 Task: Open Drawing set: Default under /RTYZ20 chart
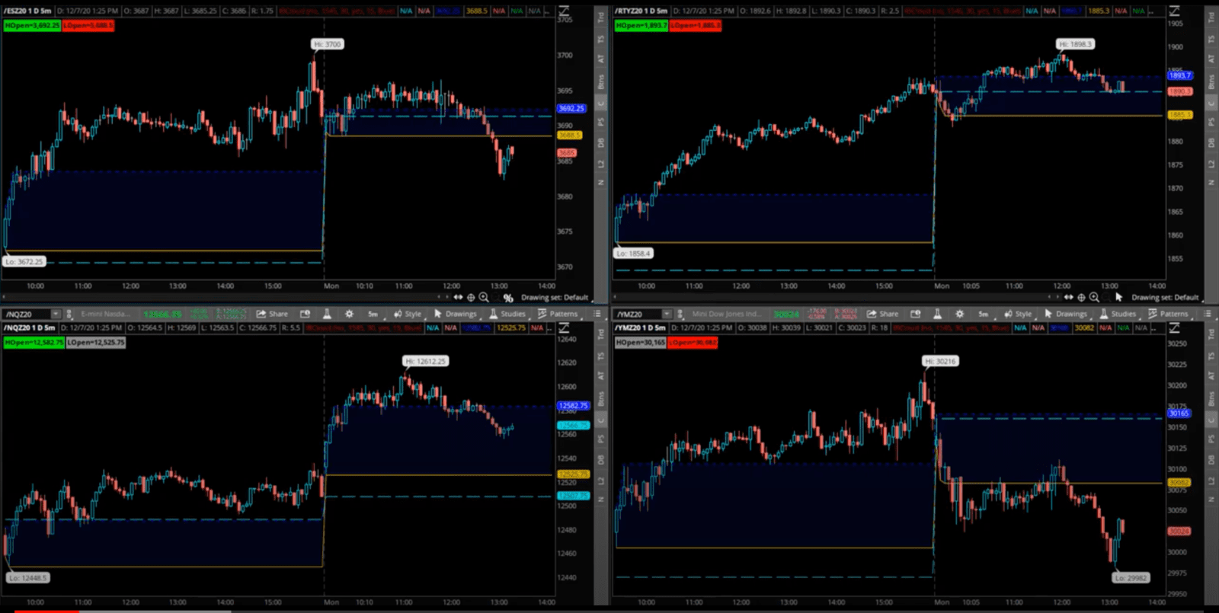1165,298
